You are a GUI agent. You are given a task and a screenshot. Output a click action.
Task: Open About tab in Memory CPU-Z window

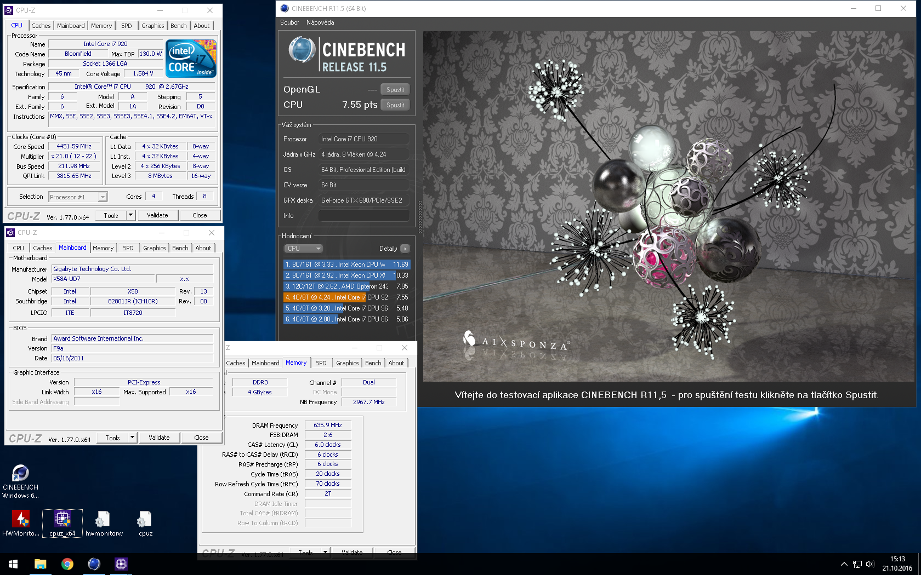pos(396,363)
